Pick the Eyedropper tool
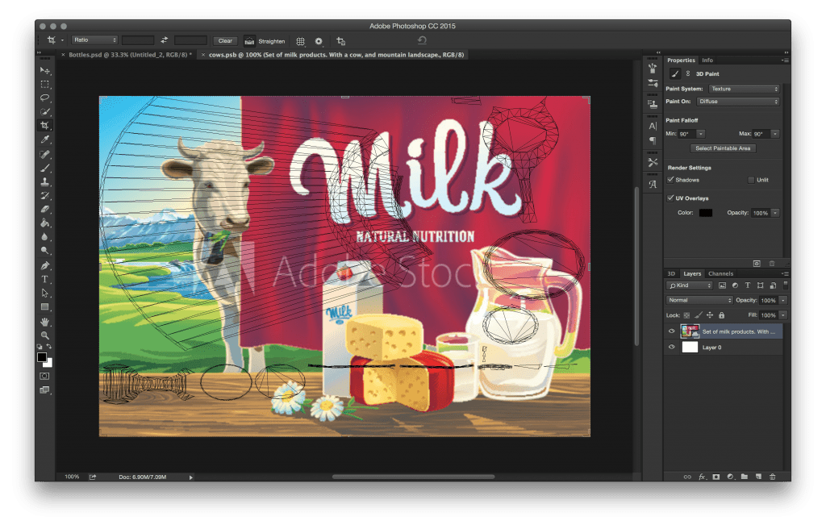 [x=45, y=140]
